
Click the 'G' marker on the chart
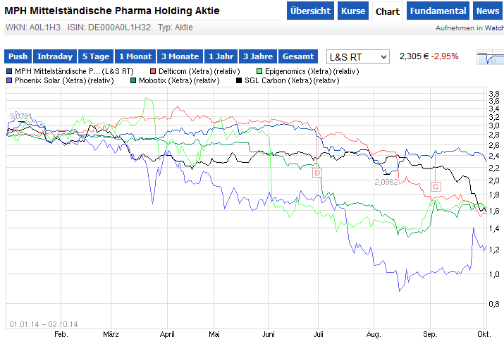click(436, 186)
